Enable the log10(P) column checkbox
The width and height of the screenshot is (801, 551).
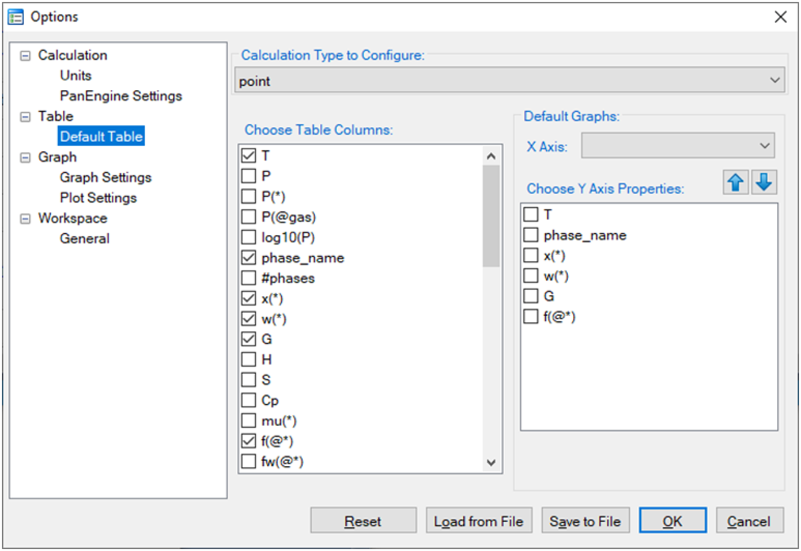point(248,237)
